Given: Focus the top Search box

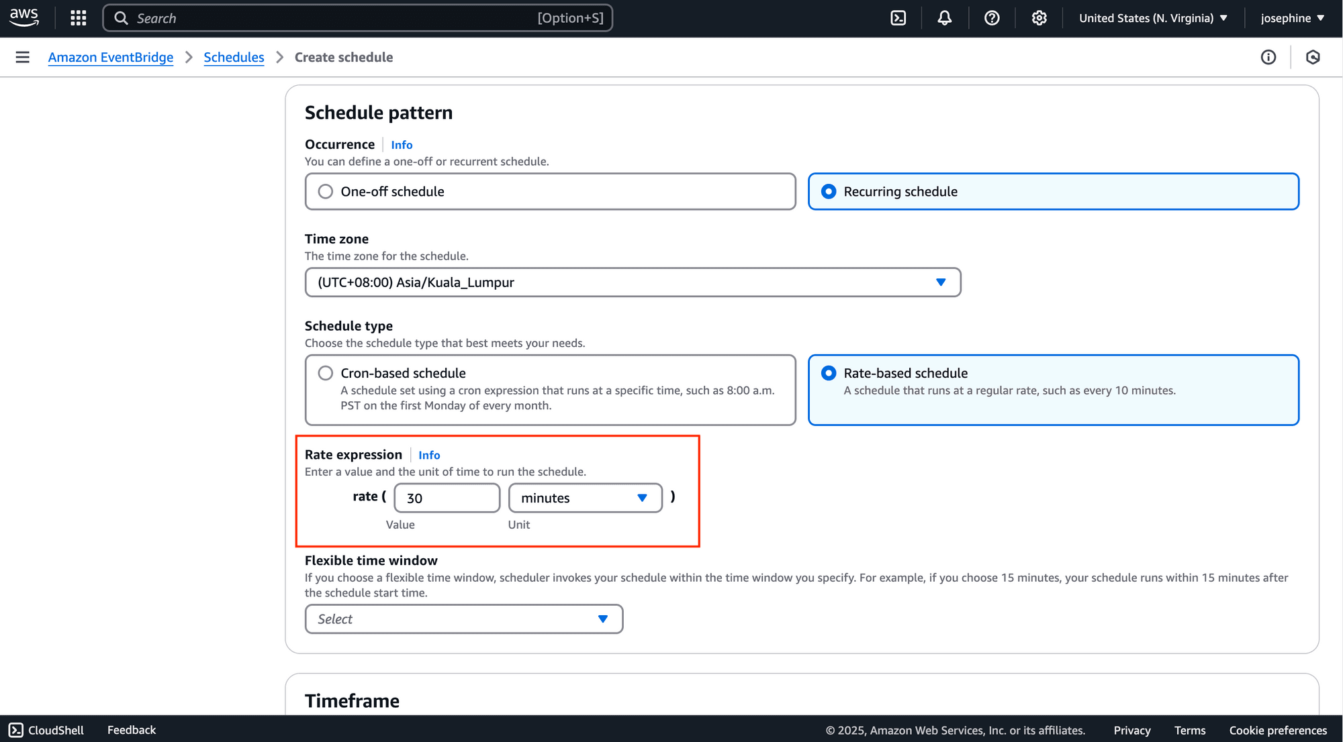Looking at the screenshot, I should click(357, 18).
